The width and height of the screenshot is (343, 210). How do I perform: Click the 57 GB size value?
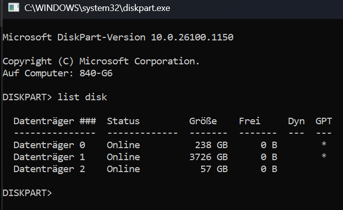214,169
